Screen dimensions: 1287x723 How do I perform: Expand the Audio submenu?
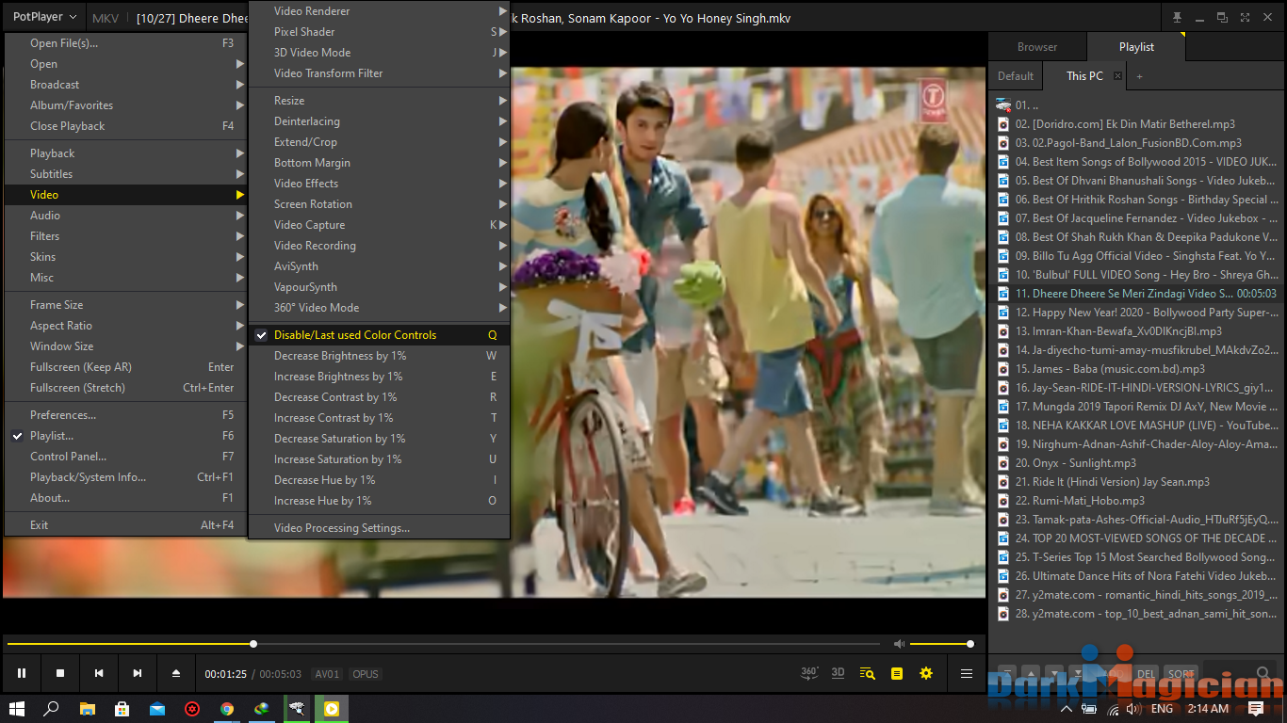tap(125, 216)
